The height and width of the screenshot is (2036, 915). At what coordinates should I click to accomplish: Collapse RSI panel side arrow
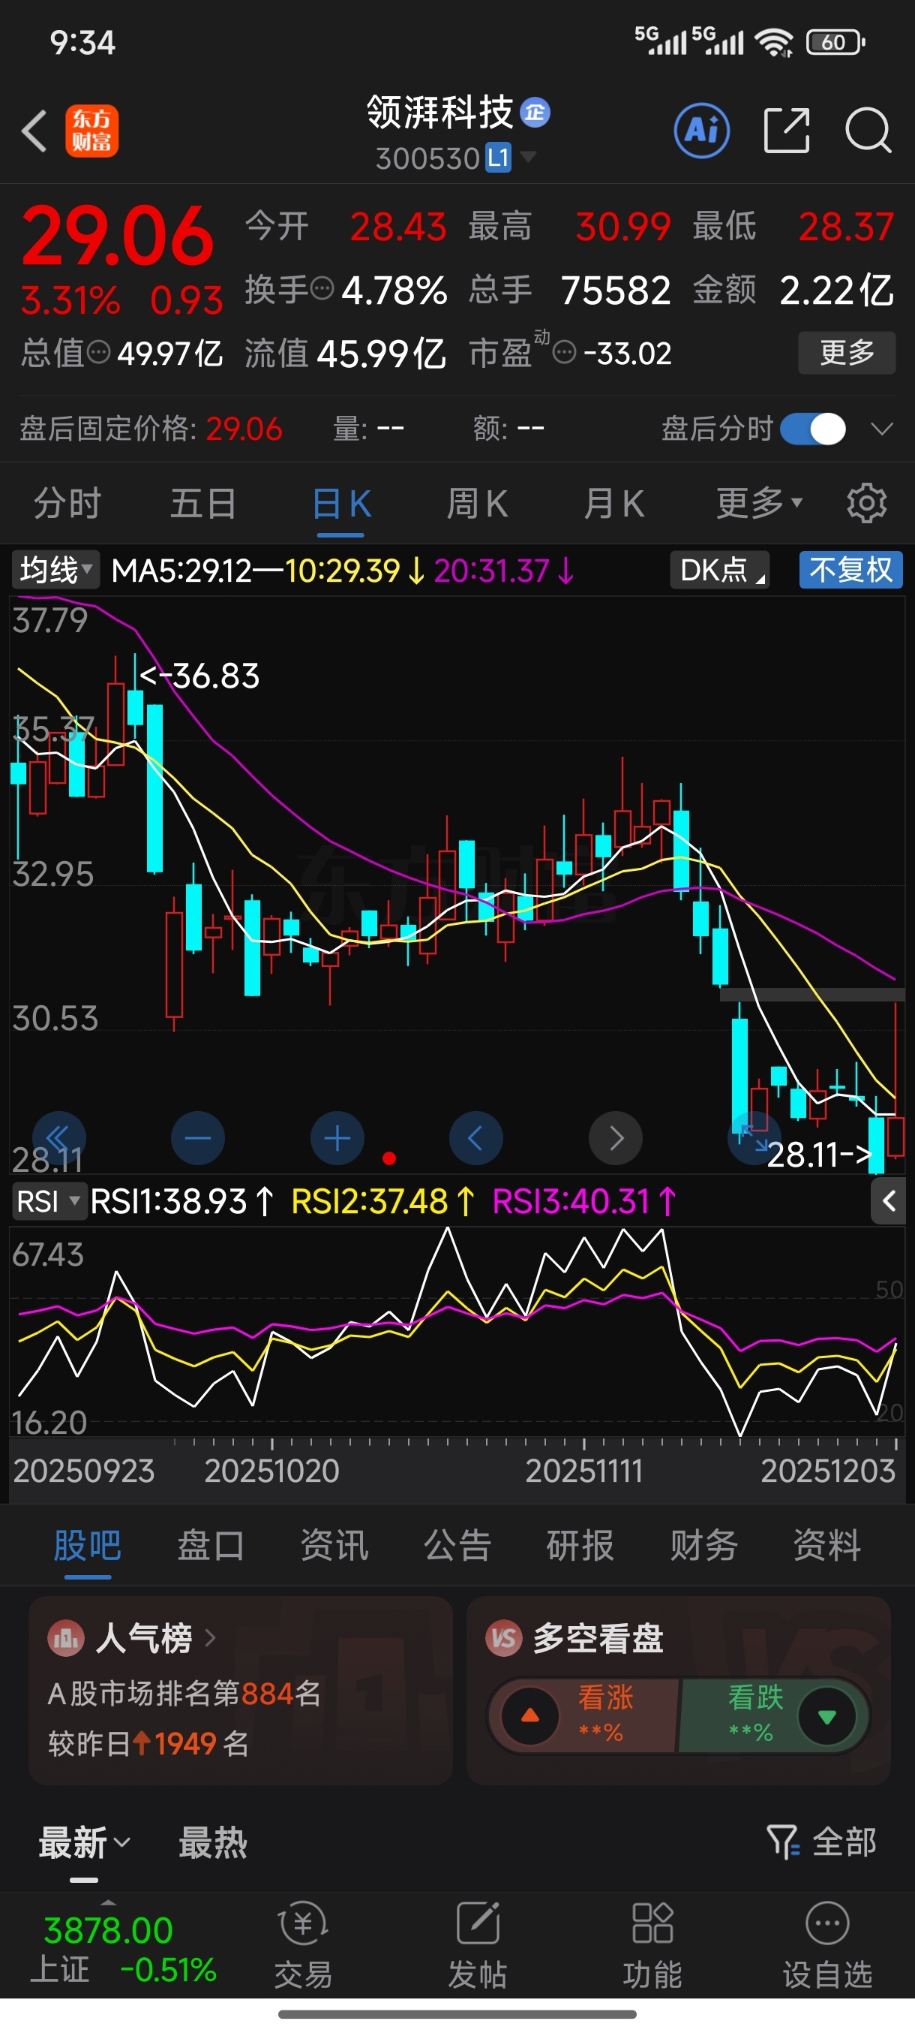[888, 1202]
